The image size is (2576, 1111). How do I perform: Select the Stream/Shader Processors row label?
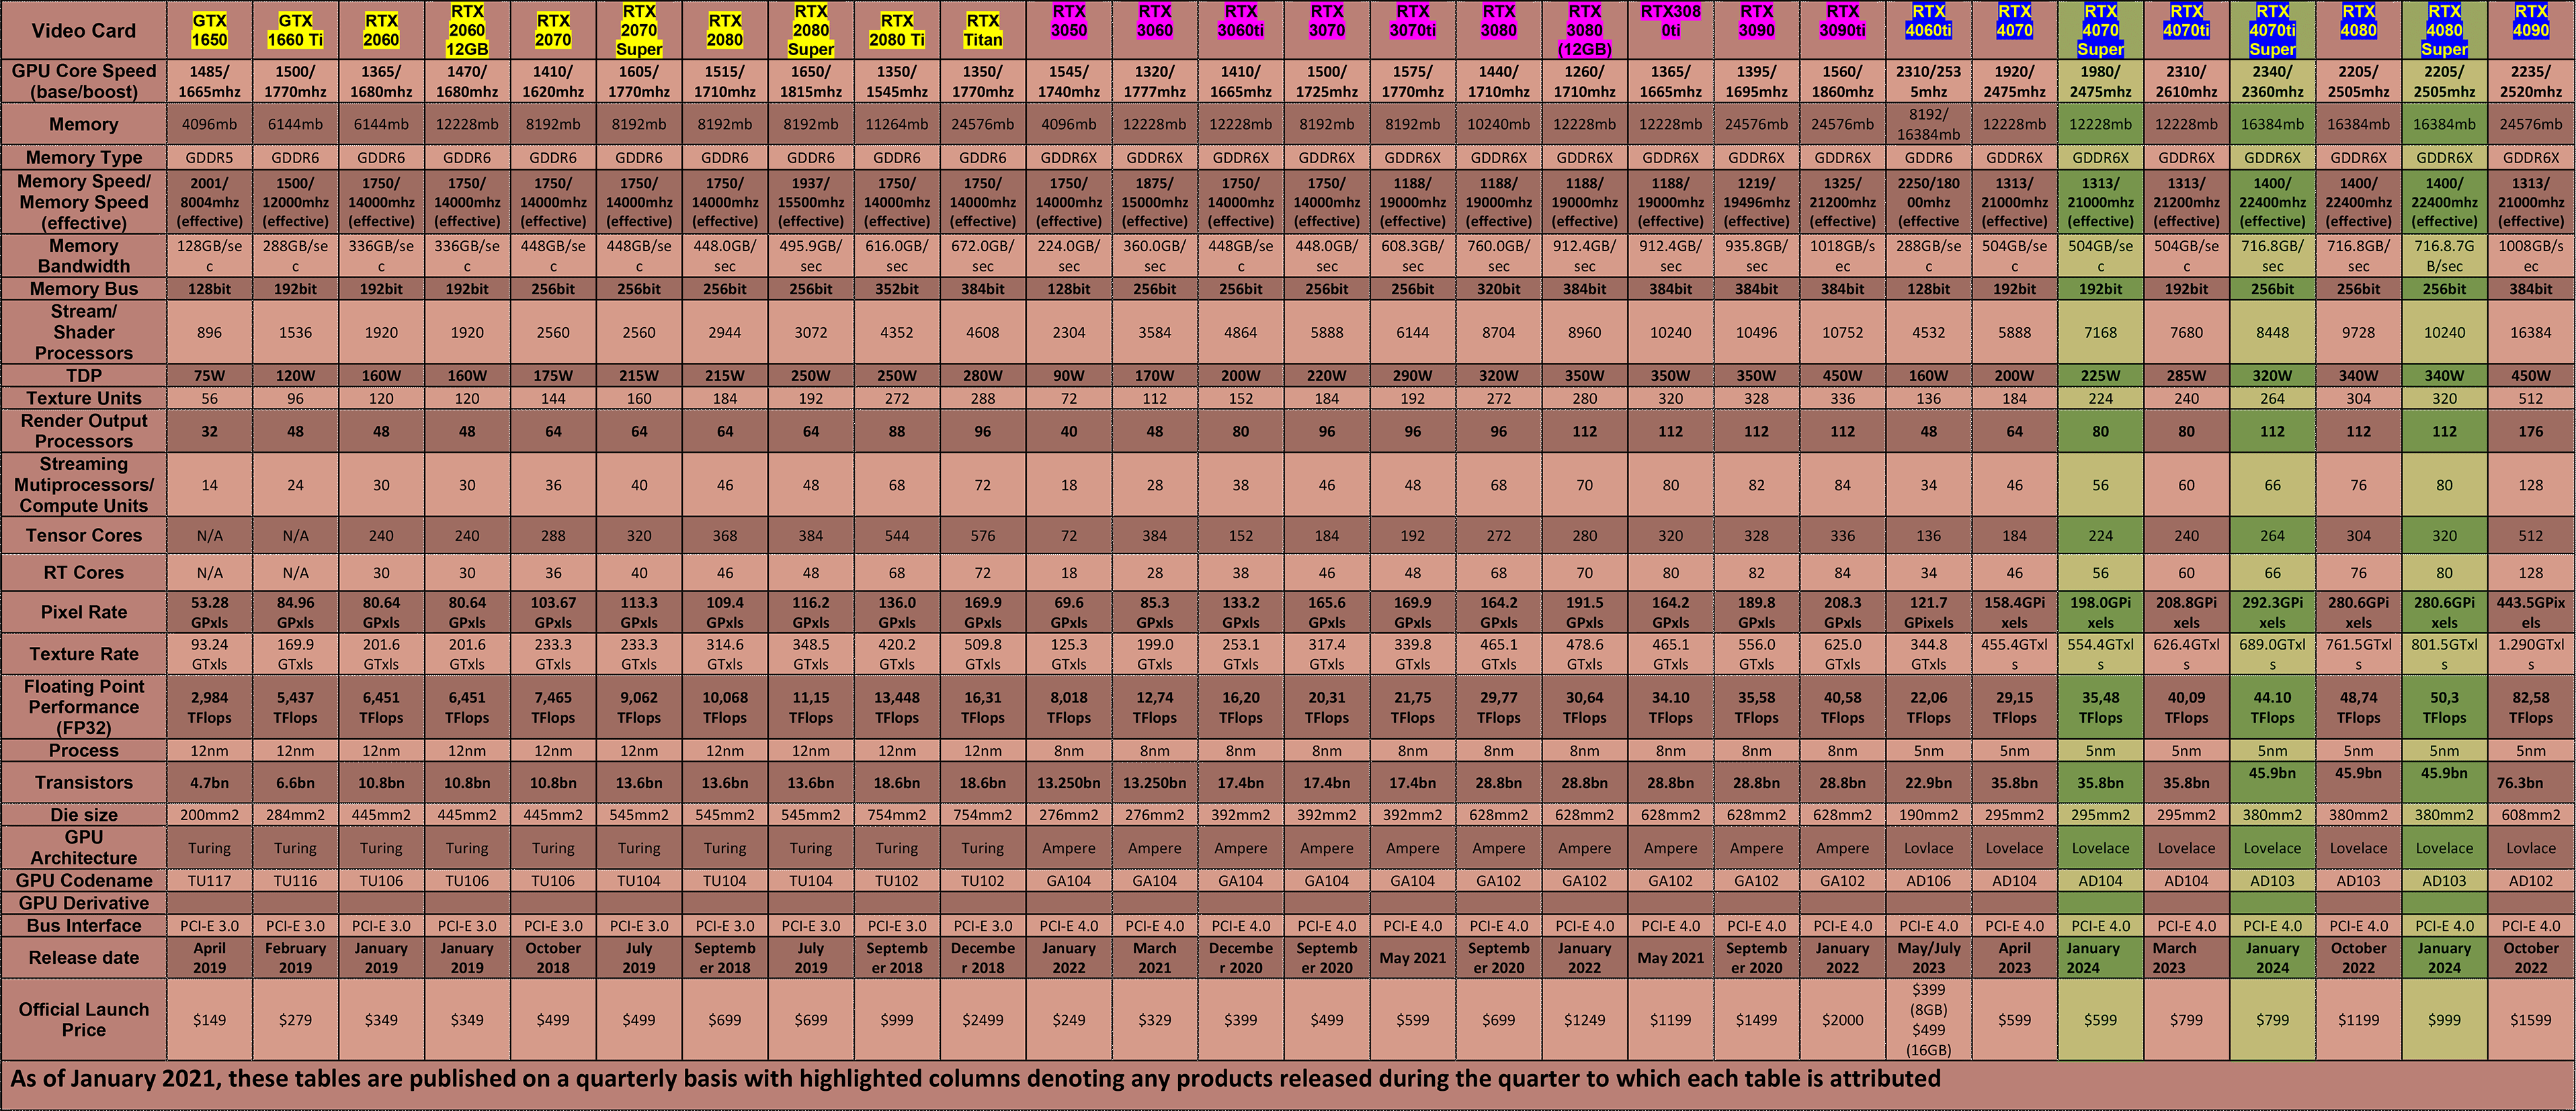point(84,332)
